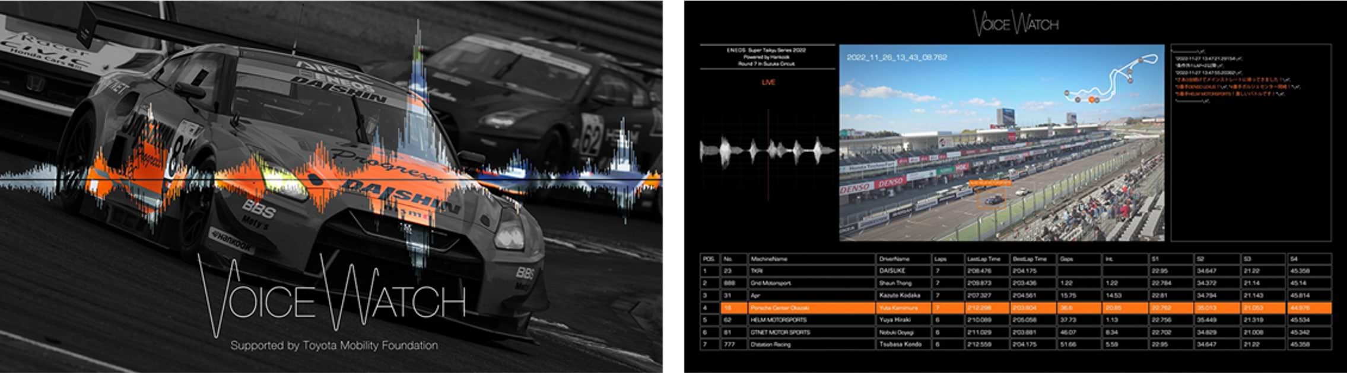Select driver Tsubasa Kondo
This screenshot has height=373, width=1347.
click(900, 344)
